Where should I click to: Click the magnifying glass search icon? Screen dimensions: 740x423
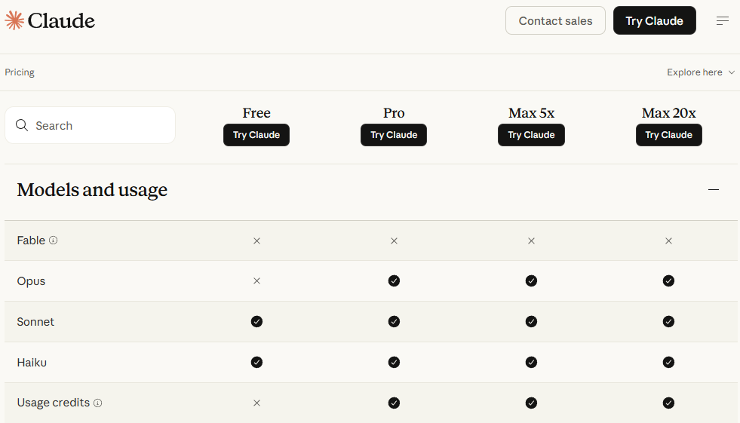22,125
